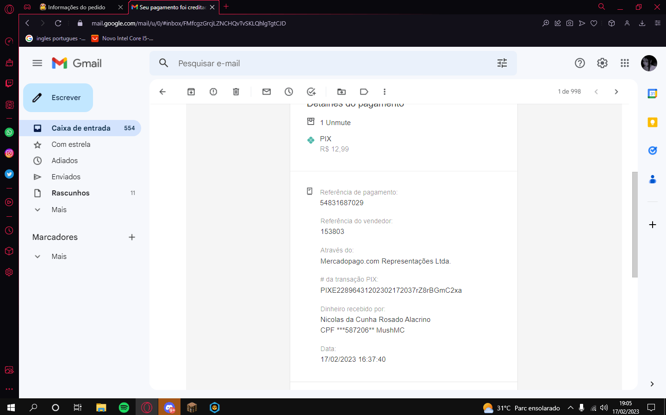Image resolution: width=666 pixels, height=415 pixels.
Task: Open Gmail support help icon
Action: point(580,63)
